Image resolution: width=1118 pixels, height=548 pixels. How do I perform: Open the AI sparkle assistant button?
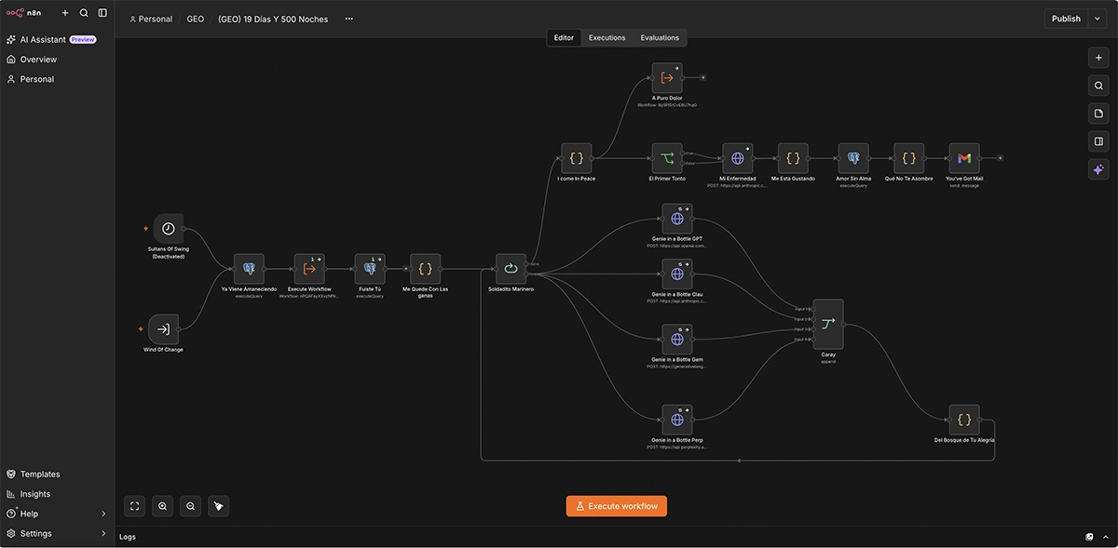pos(1098,170)
